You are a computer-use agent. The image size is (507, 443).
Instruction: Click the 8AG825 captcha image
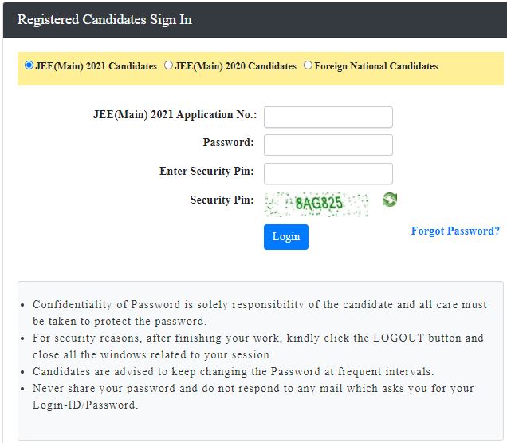coord(316,204)
